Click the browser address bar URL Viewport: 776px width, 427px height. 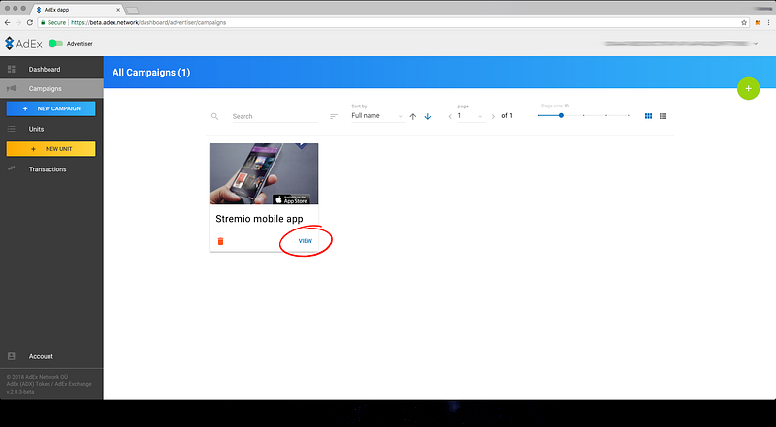pos(148,22)
